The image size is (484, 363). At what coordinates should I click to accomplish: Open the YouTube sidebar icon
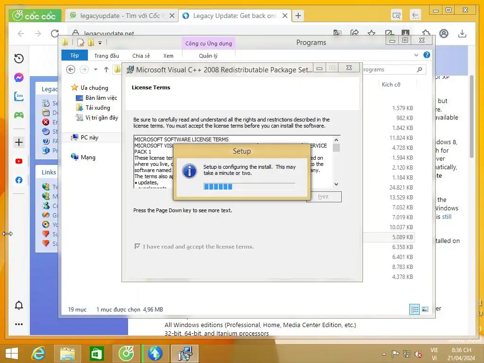pos(19,161)
